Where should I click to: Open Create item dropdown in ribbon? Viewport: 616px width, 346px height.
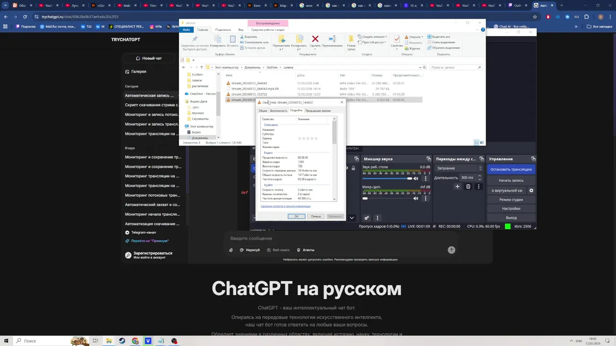pos(373,37)
